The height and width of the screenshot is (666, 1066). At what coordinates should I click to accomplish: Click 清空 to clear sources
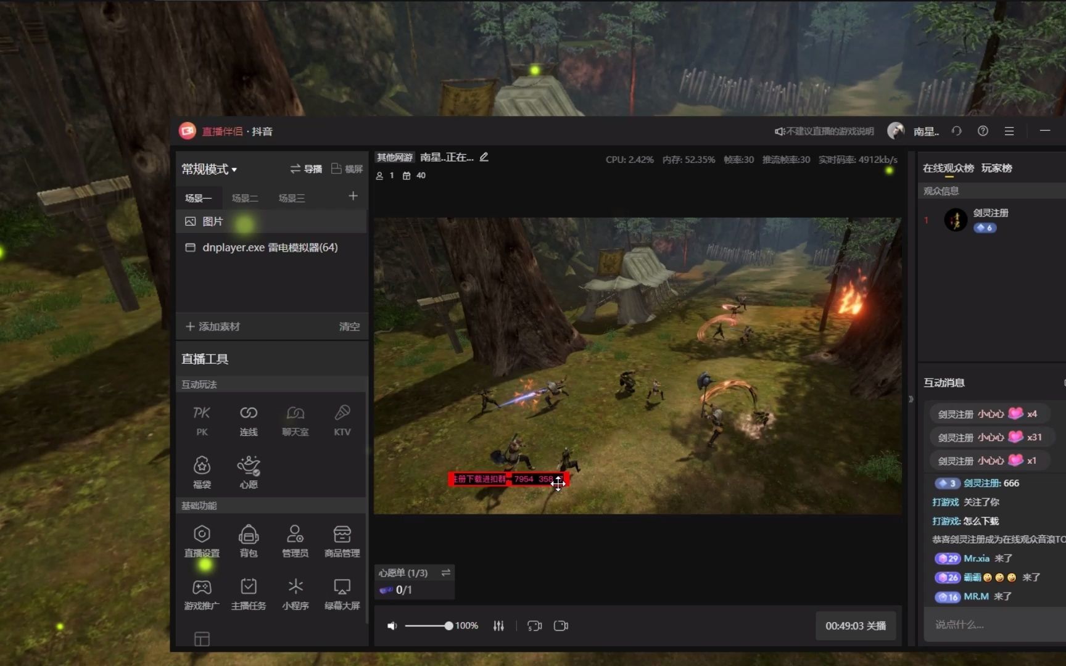pyautogui.click(x=349, y=326)
